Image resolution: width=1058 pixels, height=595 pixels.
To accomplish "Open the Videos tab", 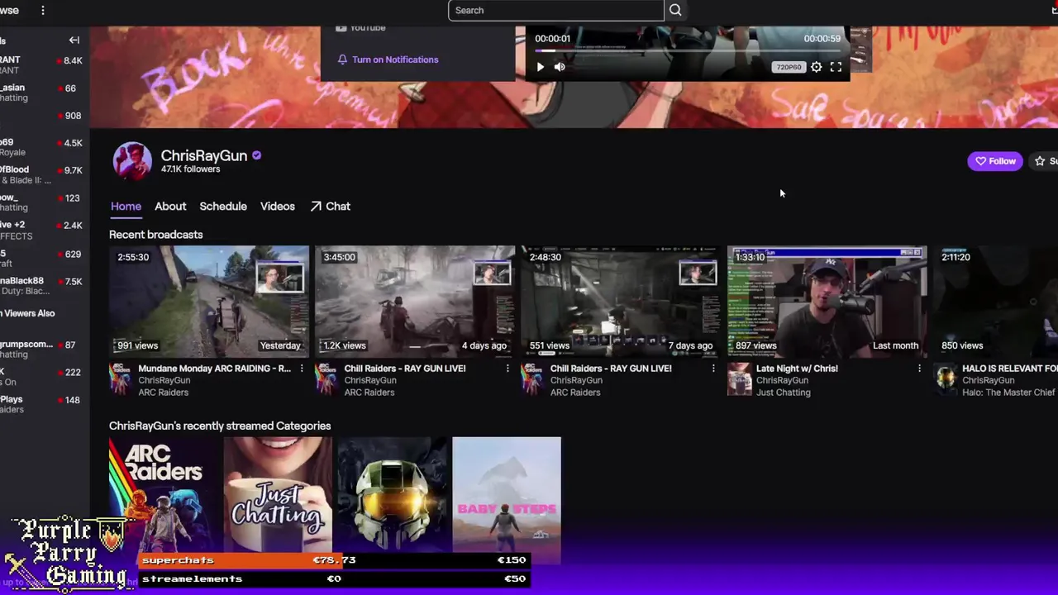I will click(278, 207).
